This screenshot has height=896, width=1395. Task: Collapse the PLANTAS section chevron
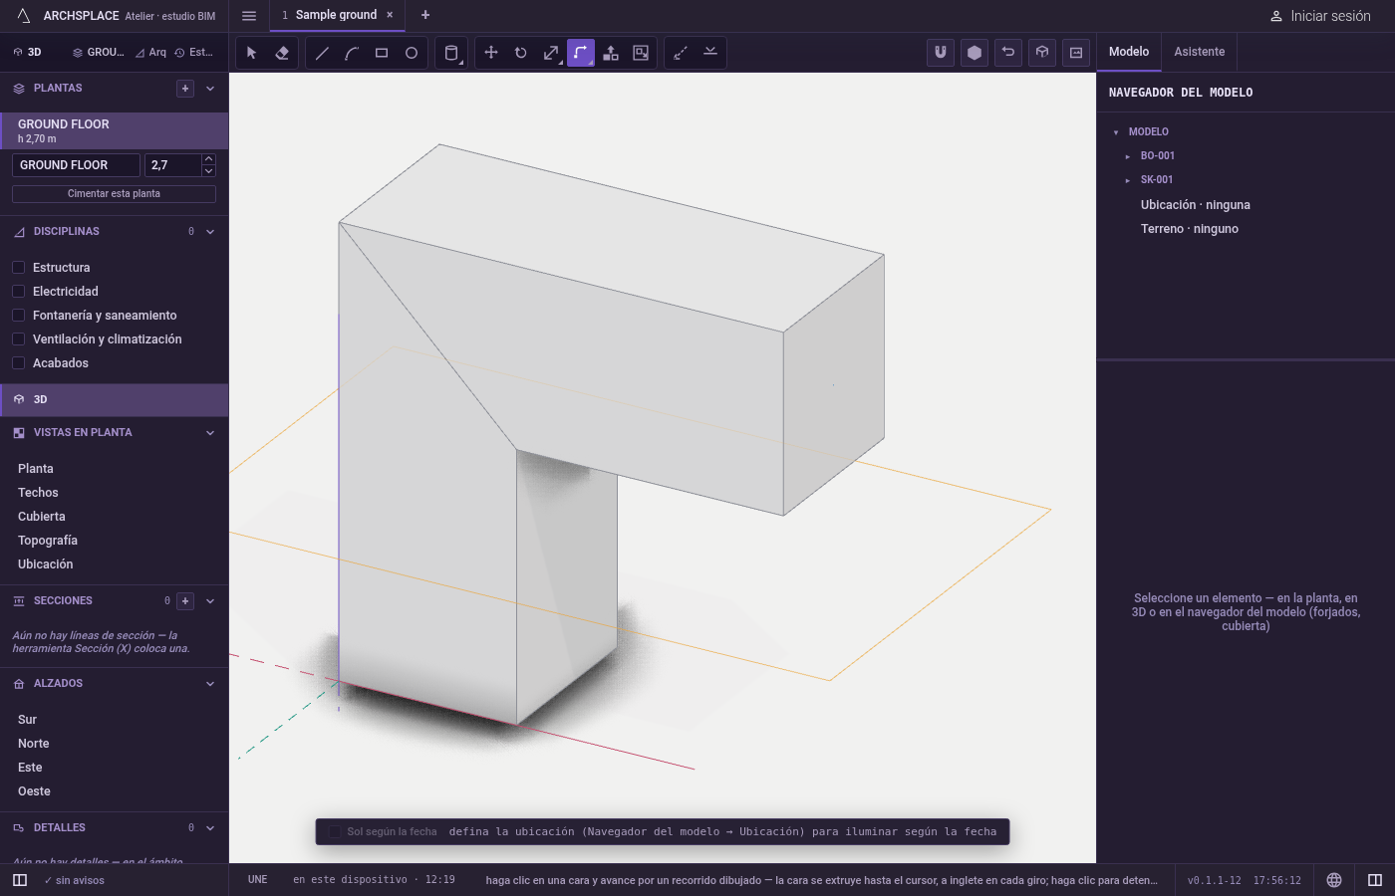point(210,89)
